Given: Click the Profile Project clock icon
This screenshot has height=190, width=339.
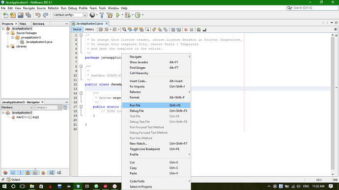Looking at the screenshot, I should tap(138, 15).
